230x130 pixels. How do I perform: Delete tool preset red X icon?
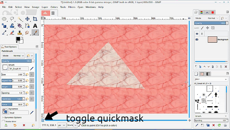[24, 125]
